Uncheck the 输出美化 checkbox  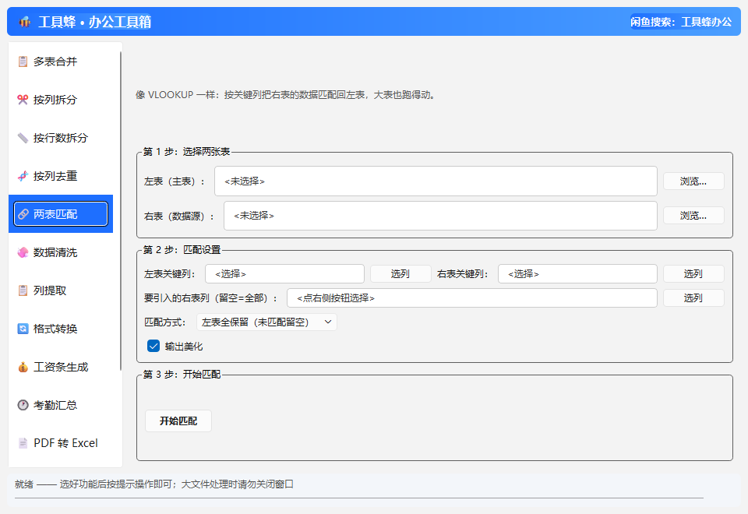(x=153, y=346)
